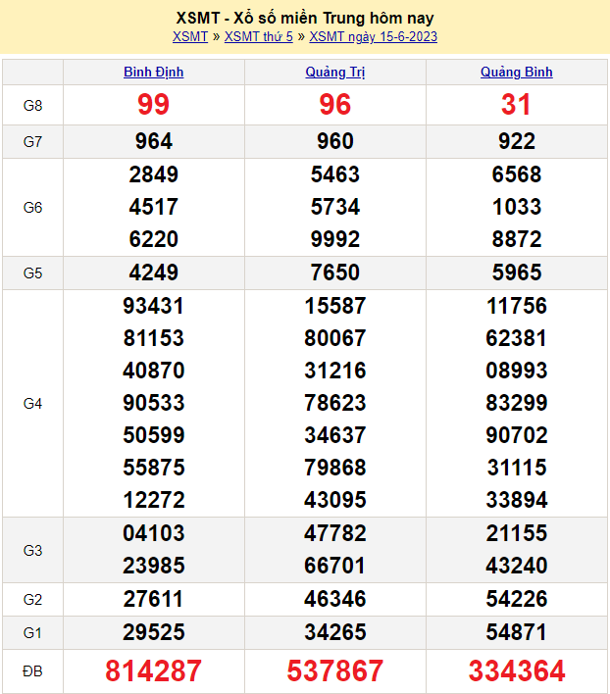Select special prize 814287
Viewport: 610px width, 694px height.
point(154,670)
